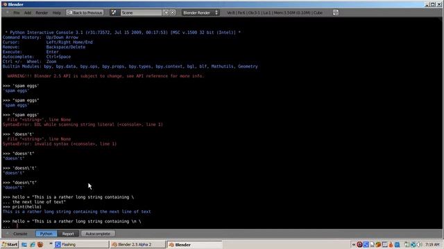Click Back to Previous button

(85, 12)
